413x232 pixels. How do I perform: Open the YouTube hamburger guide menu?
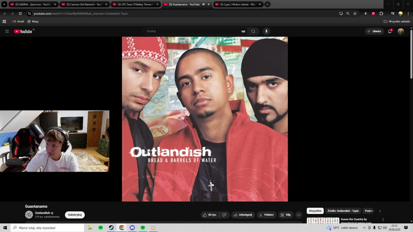(7, 31)
